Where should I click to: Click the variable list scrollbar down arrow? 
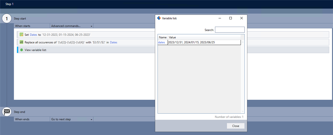(x=243, y=111)
